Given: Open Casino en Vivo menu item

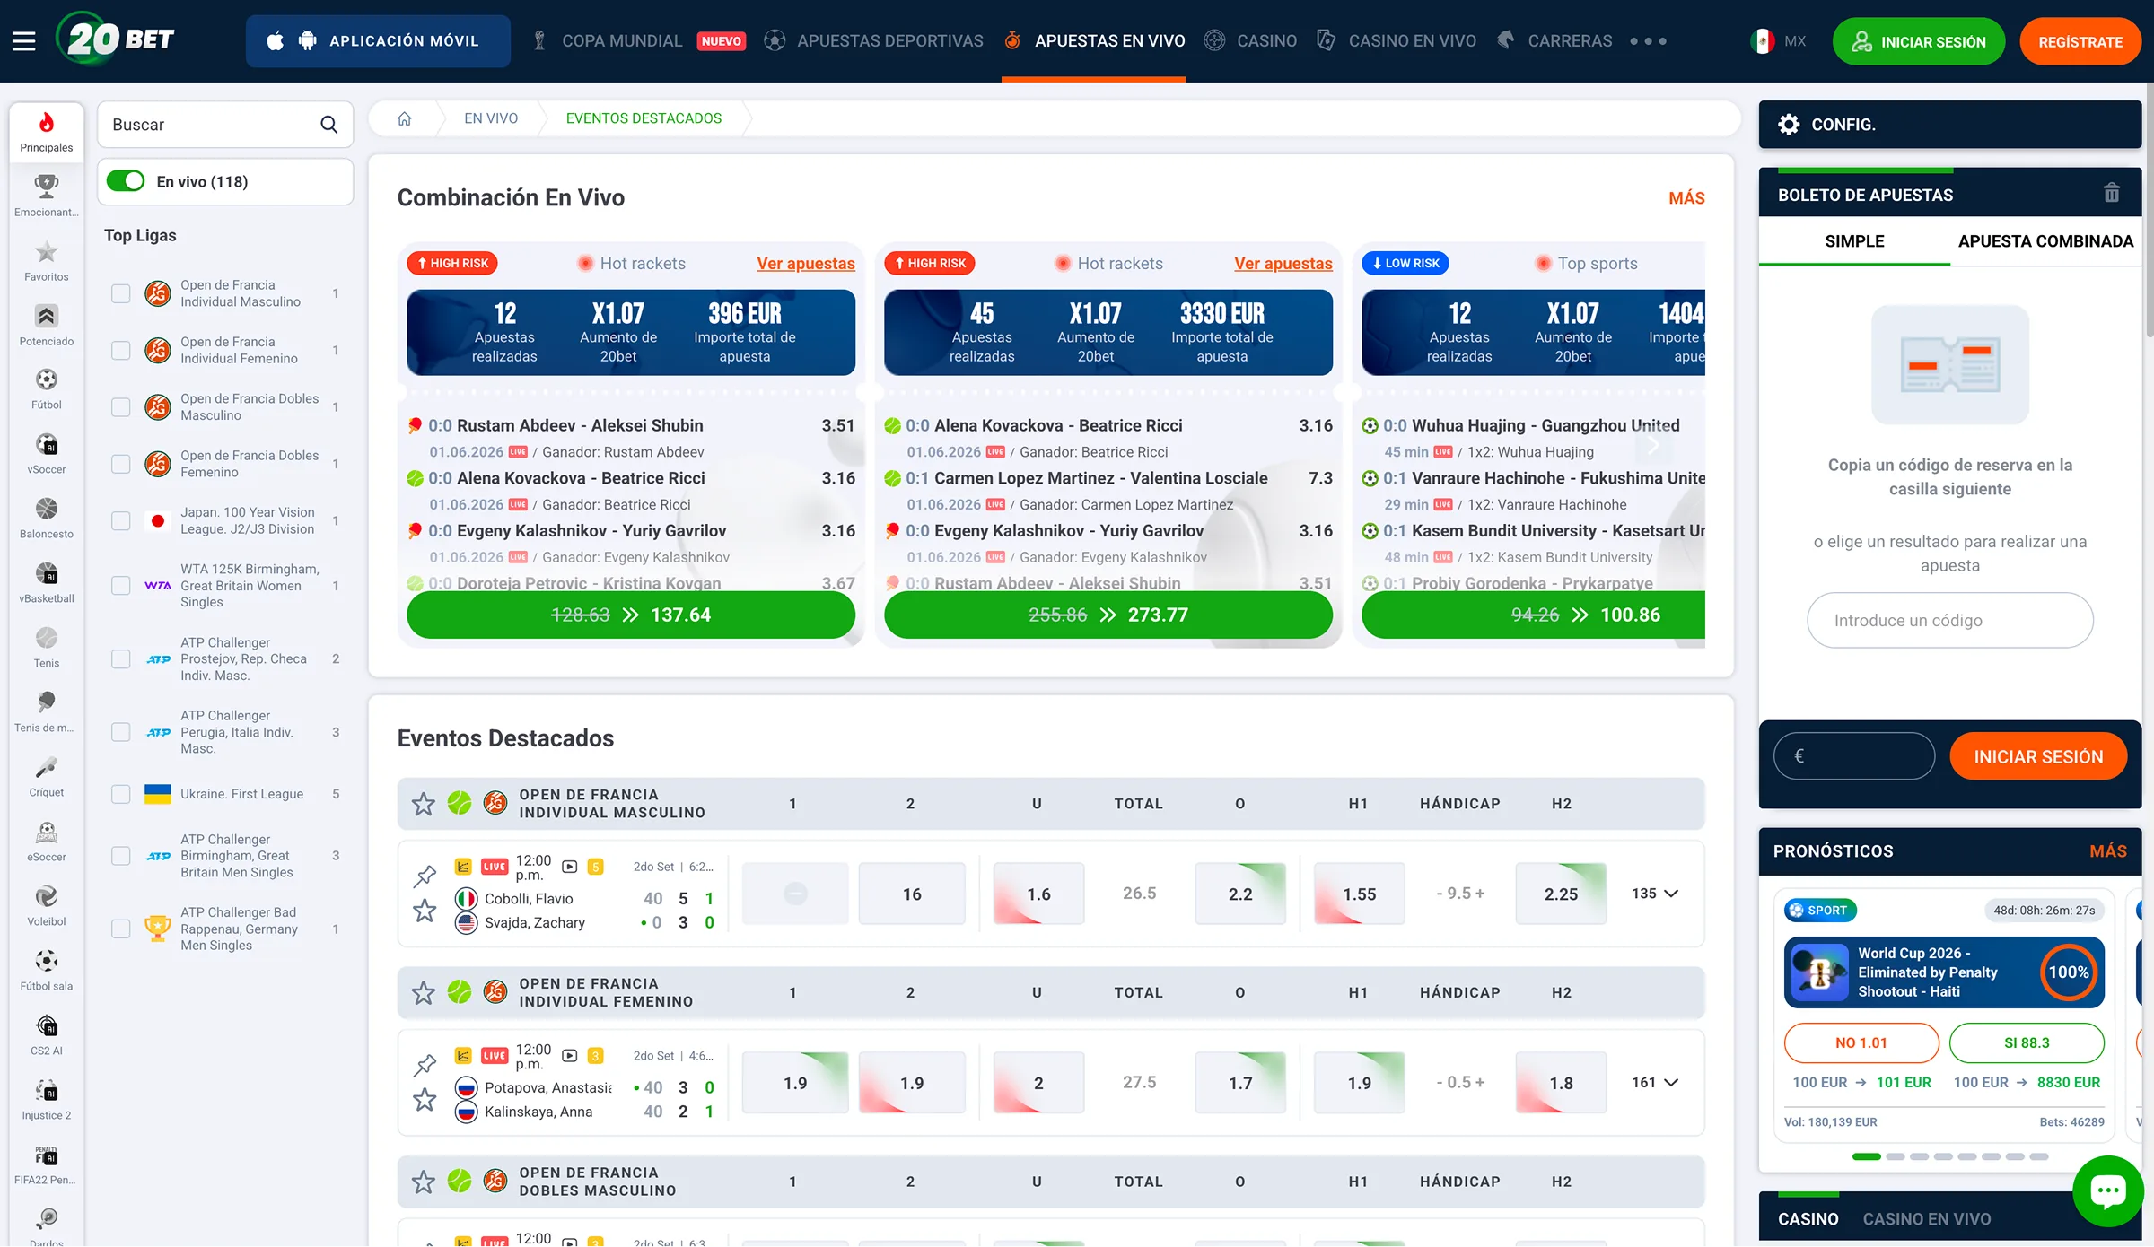Looking at the screenshot, I should click(x=1397, y=41).
